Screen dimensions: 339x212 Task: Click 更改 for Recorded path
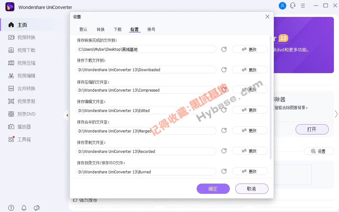click(250, 151)
